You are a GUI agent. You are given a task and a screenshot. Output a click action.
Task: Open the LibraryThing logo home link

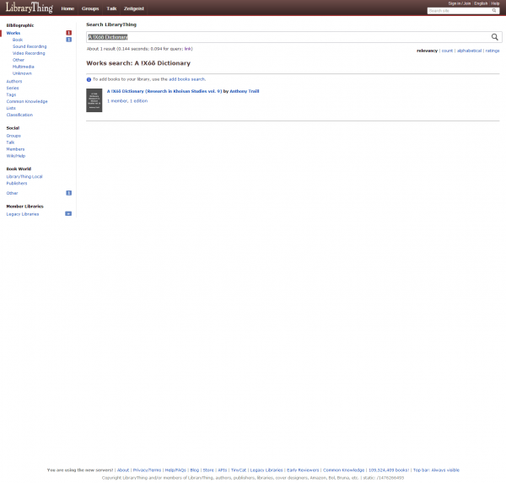(x=29, y=8)
